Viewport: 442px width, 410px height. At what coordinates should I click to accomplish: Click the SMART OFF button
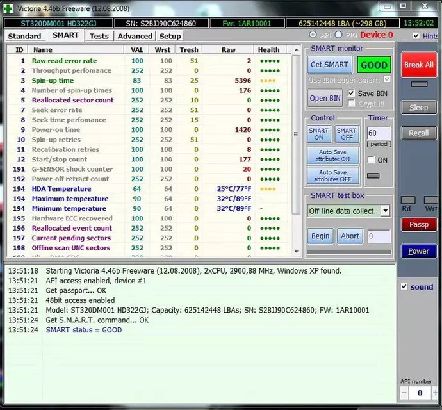coord(347,134)
